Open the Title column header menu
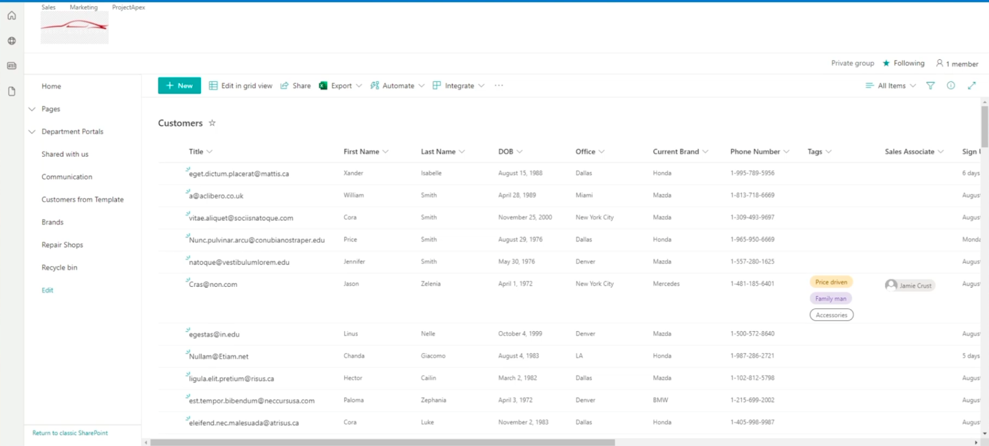 point(201,152)
